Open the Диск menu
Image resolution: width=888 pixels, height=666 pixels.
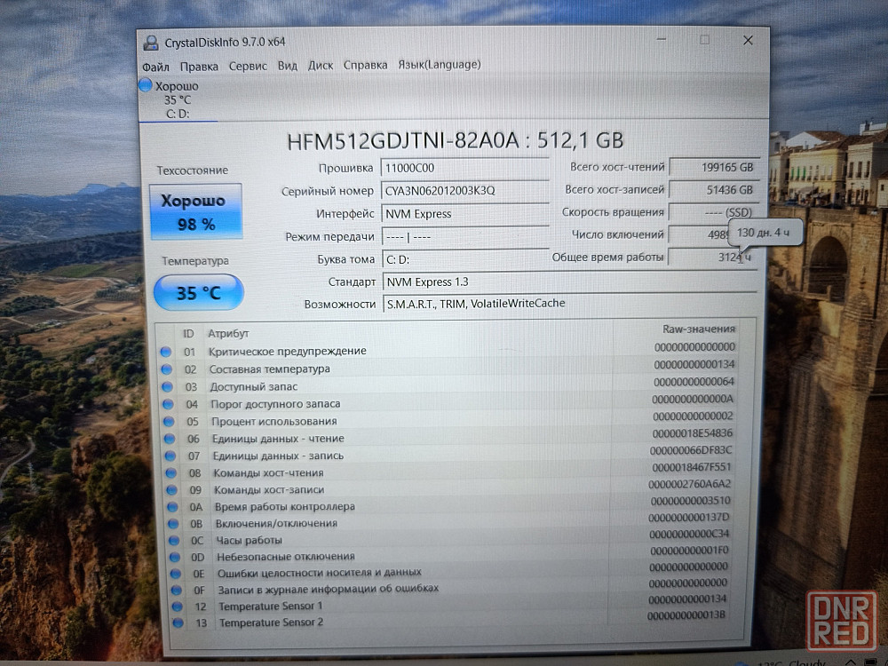pyautogui.click(x=321, y=66)
